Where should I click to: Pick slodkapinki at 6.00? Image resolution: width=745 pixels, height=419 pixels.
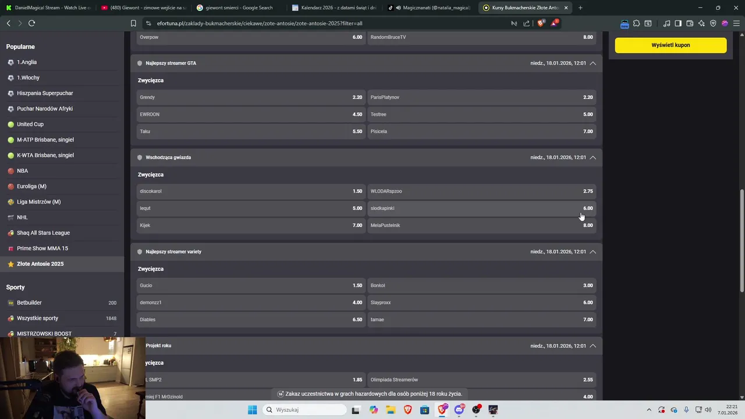482,208
